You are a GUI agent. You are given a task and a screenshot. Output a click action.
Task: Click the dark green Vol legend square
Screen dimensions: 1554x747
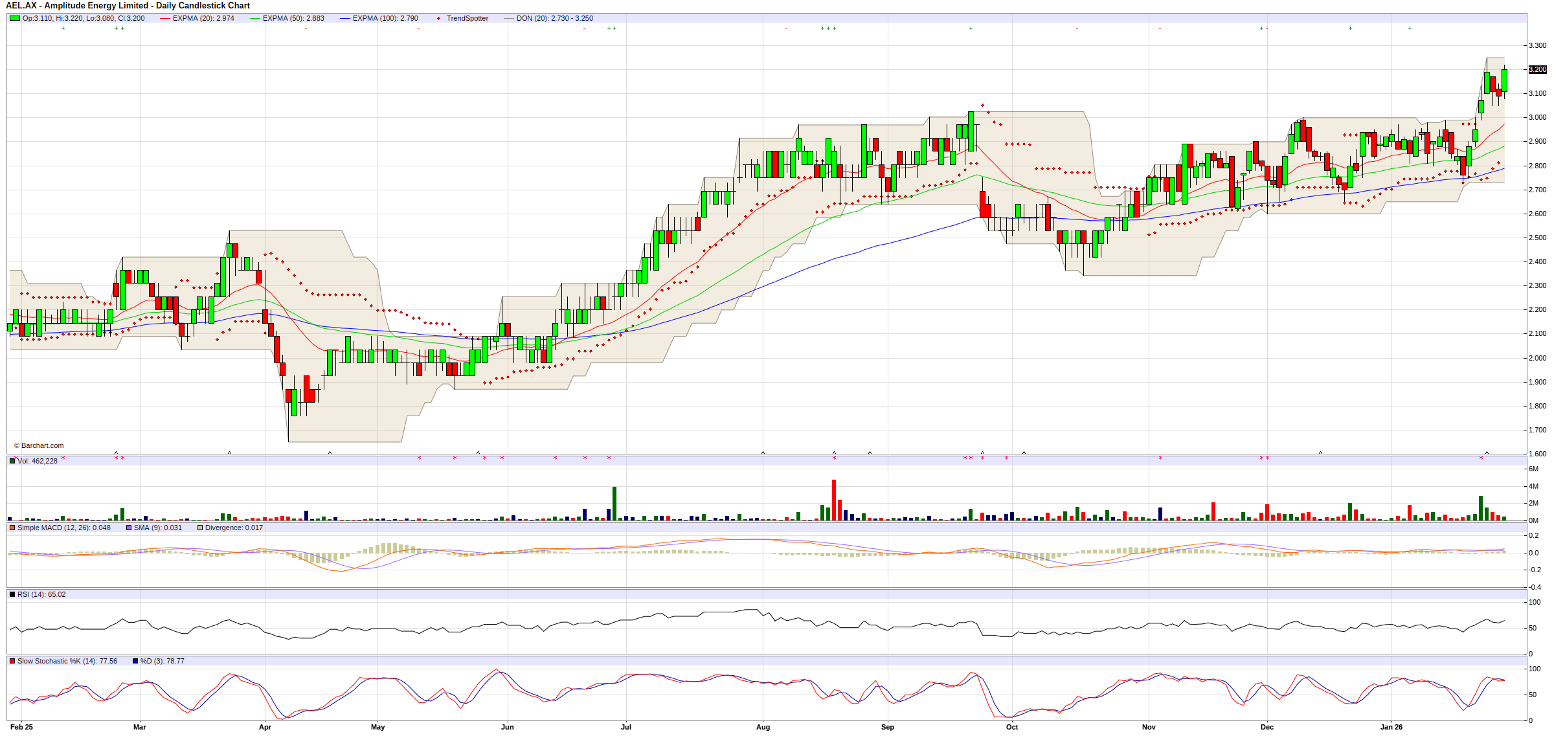12,461
